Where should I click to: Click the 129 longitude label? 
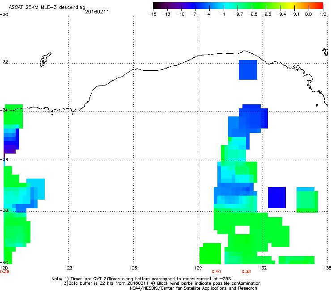point(198,268)
